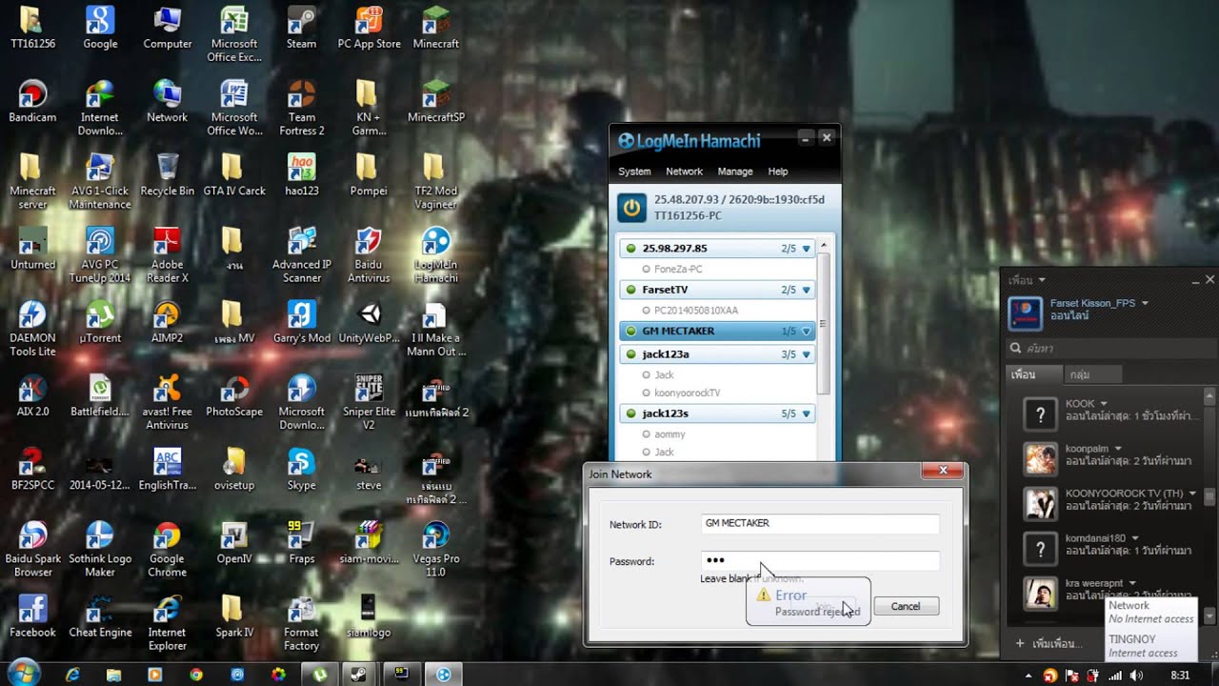Click Farset Kisson_FPS profile avatar

[1026, 313]
